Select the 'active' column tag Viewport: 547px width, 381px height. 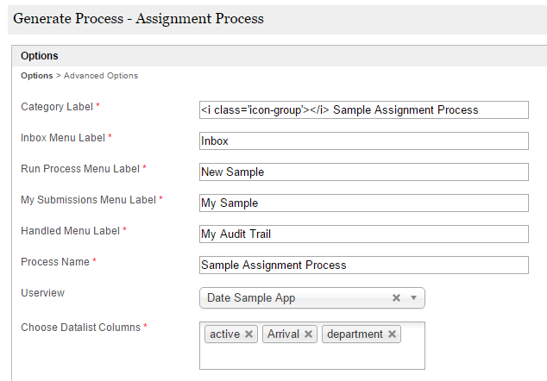(x=224, y=334)
